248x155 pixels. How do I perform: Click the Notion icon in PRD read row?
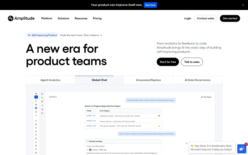(90, 150)
